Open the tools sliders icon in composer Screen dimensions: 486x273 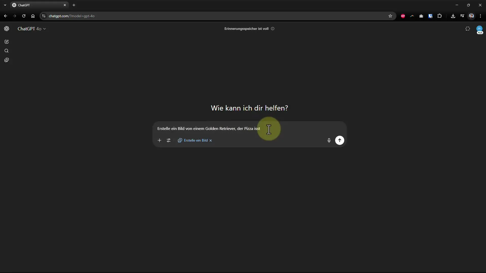(169, 140)
